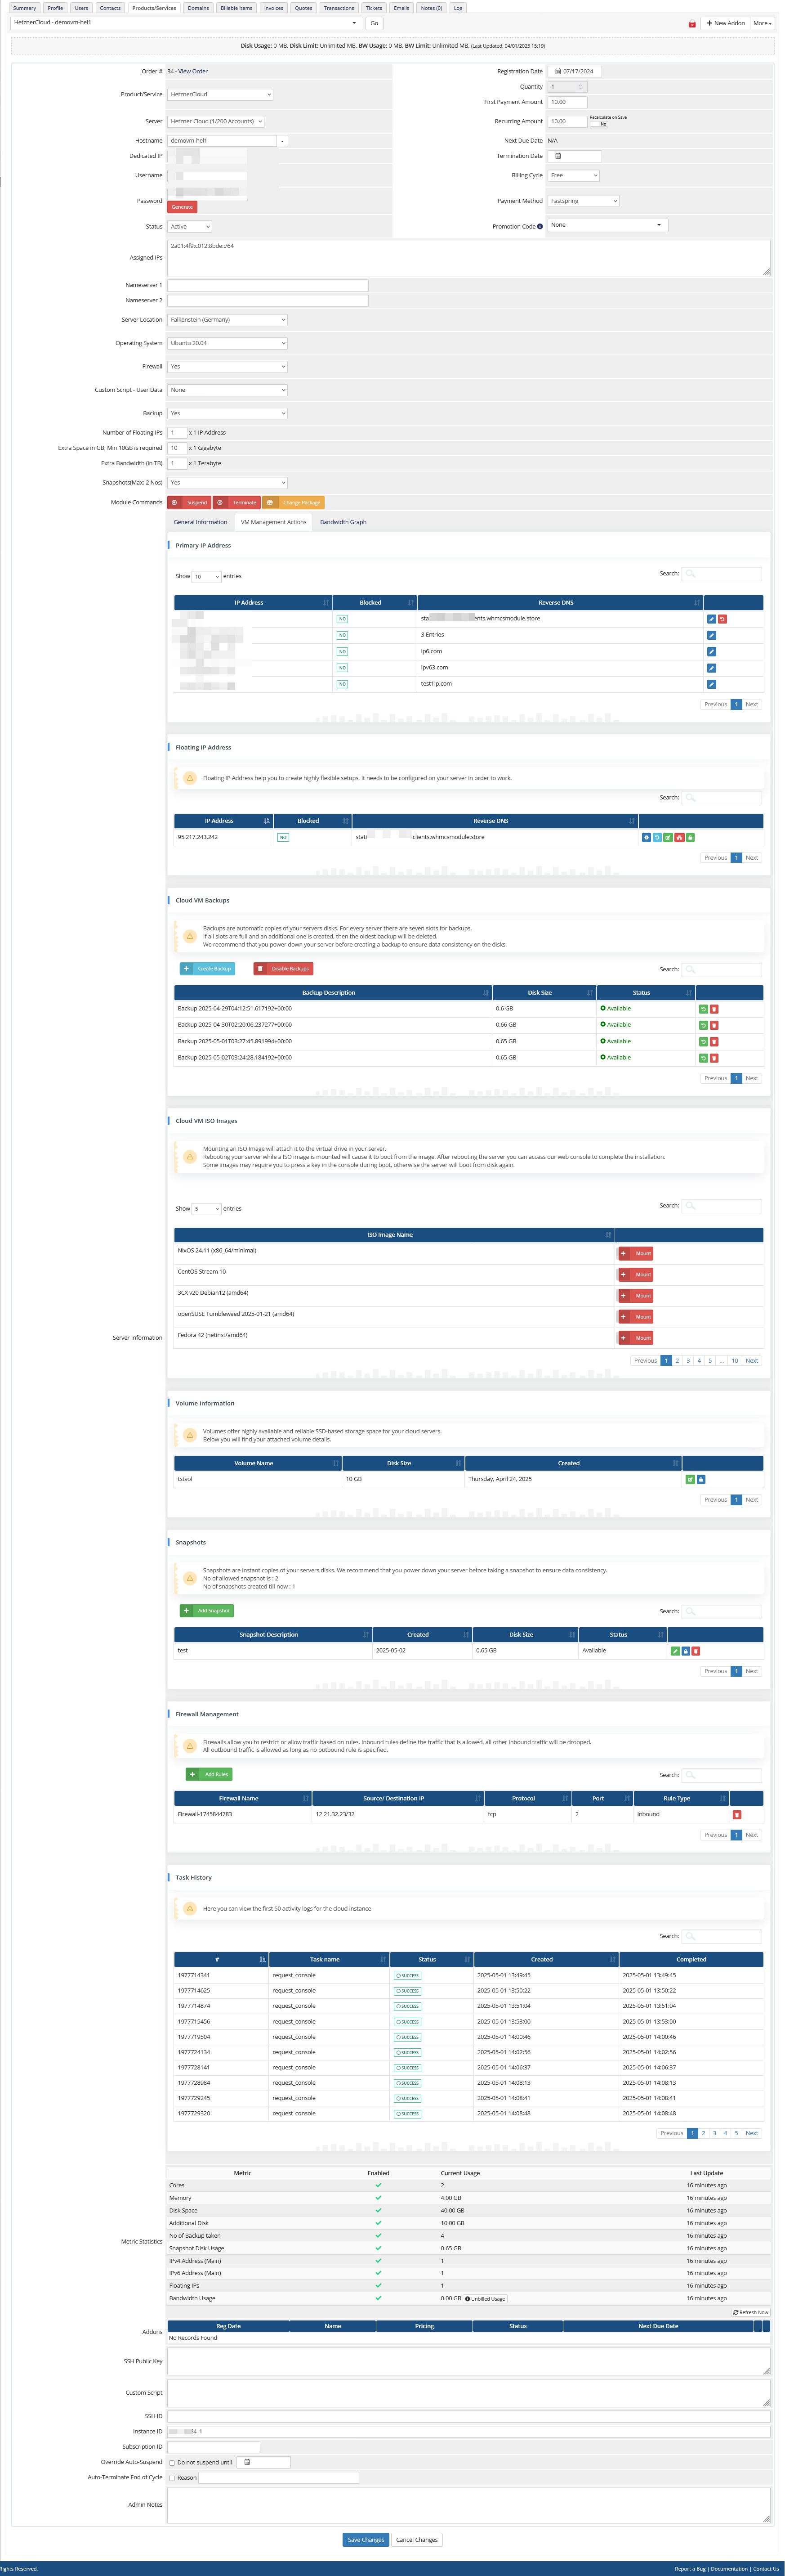Sort IP Address column in primary IP table
The height and width of the screenshot is (2576, 785).
click(253, 603)
